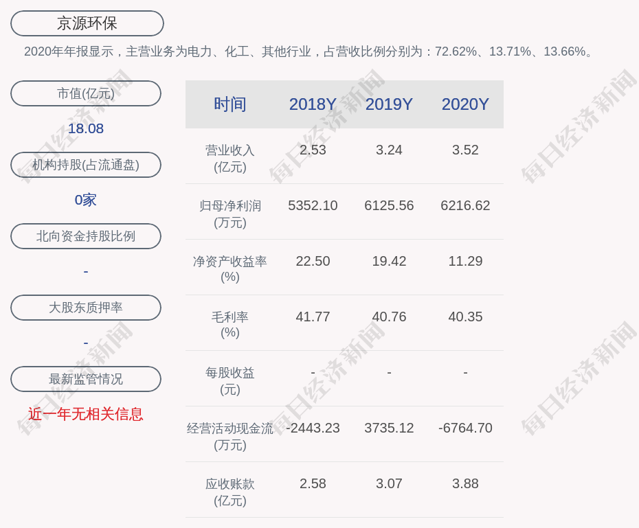Select the 2019Y column header
639x528 pixels.
coord(389,104)
